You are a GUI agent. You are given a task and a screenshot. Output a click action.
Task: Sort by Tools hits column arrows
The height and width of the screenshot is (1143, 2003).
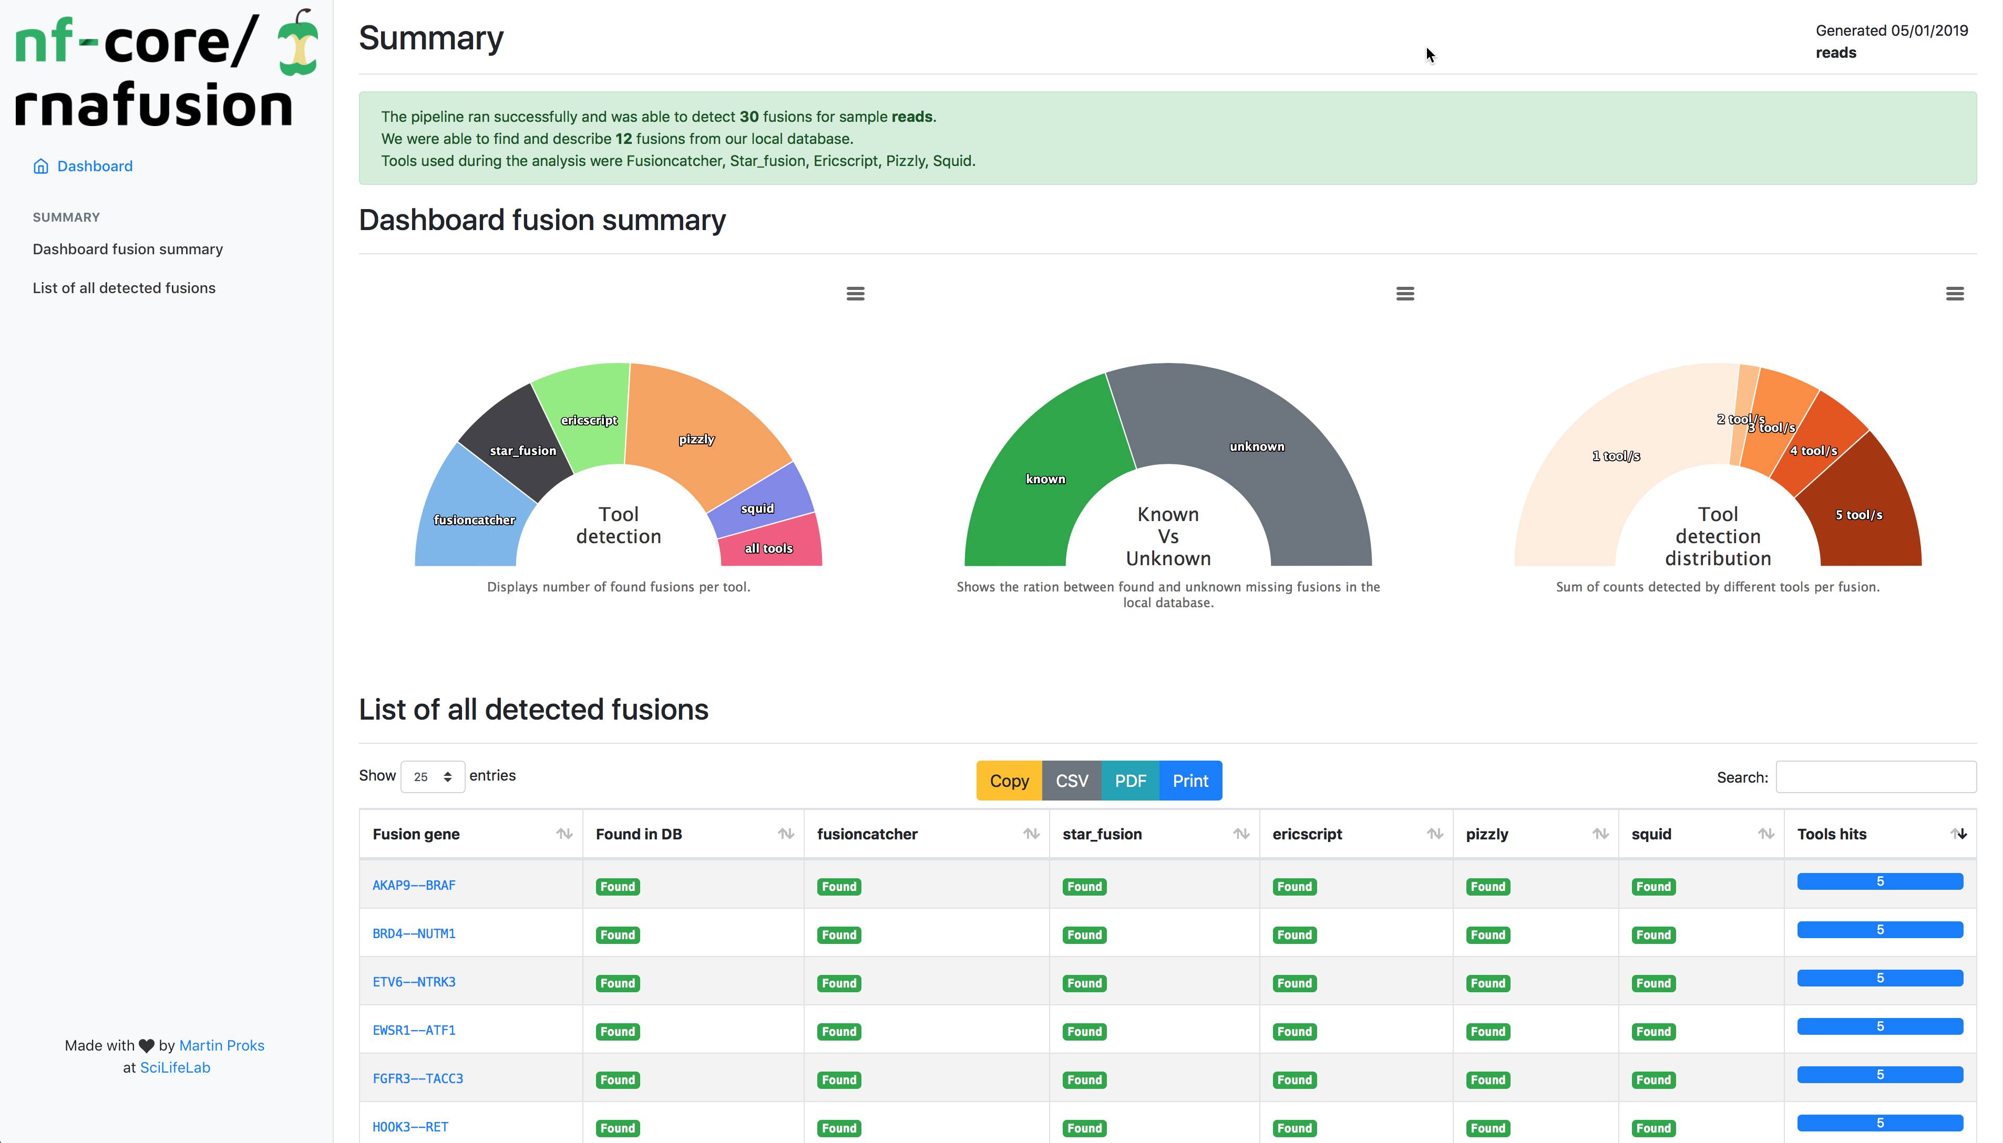point(1958,834)
